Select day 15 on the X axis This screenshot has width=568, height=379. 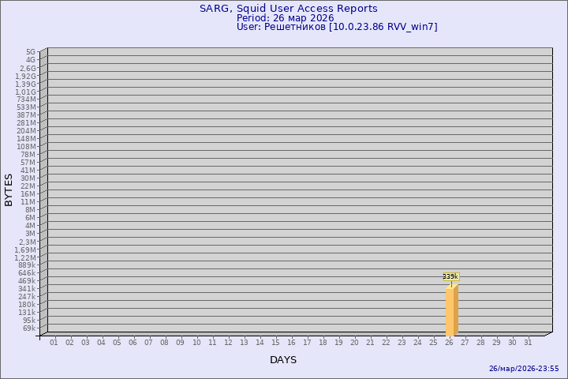pos(275,343)
